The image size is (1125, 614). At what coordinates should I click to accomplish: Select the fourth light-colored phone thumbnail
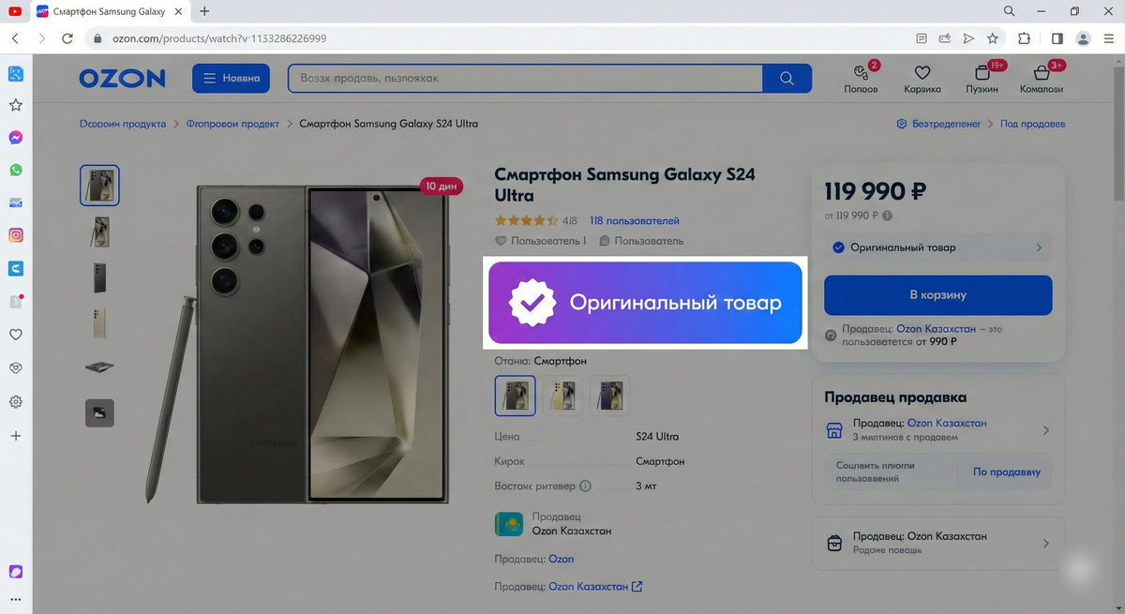point(99,323)
